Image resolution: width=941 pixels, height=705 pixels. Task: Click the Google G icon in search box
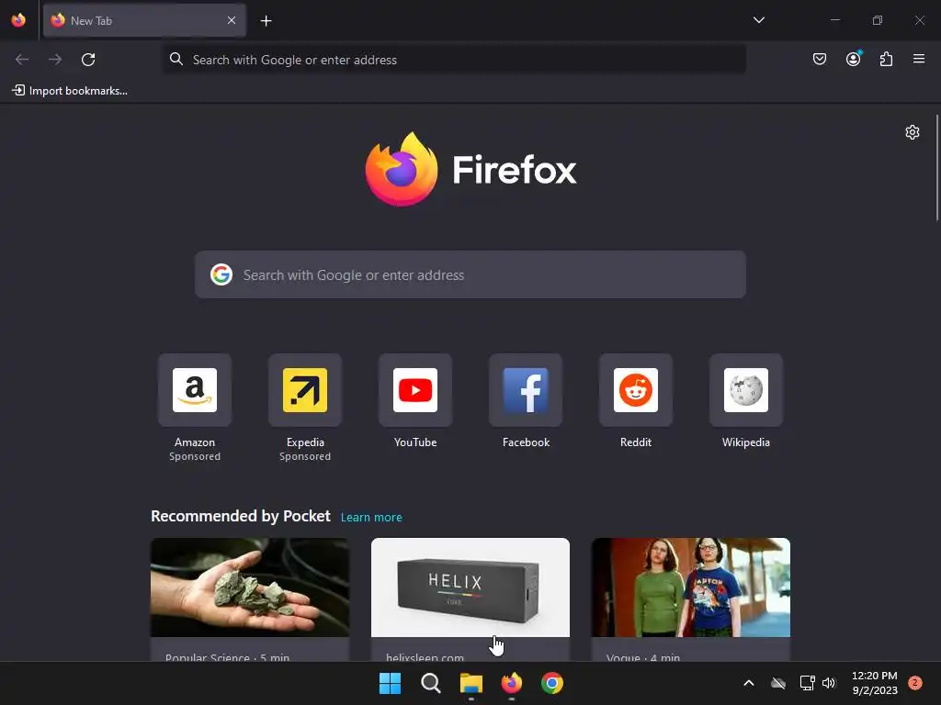pos(221,274)
